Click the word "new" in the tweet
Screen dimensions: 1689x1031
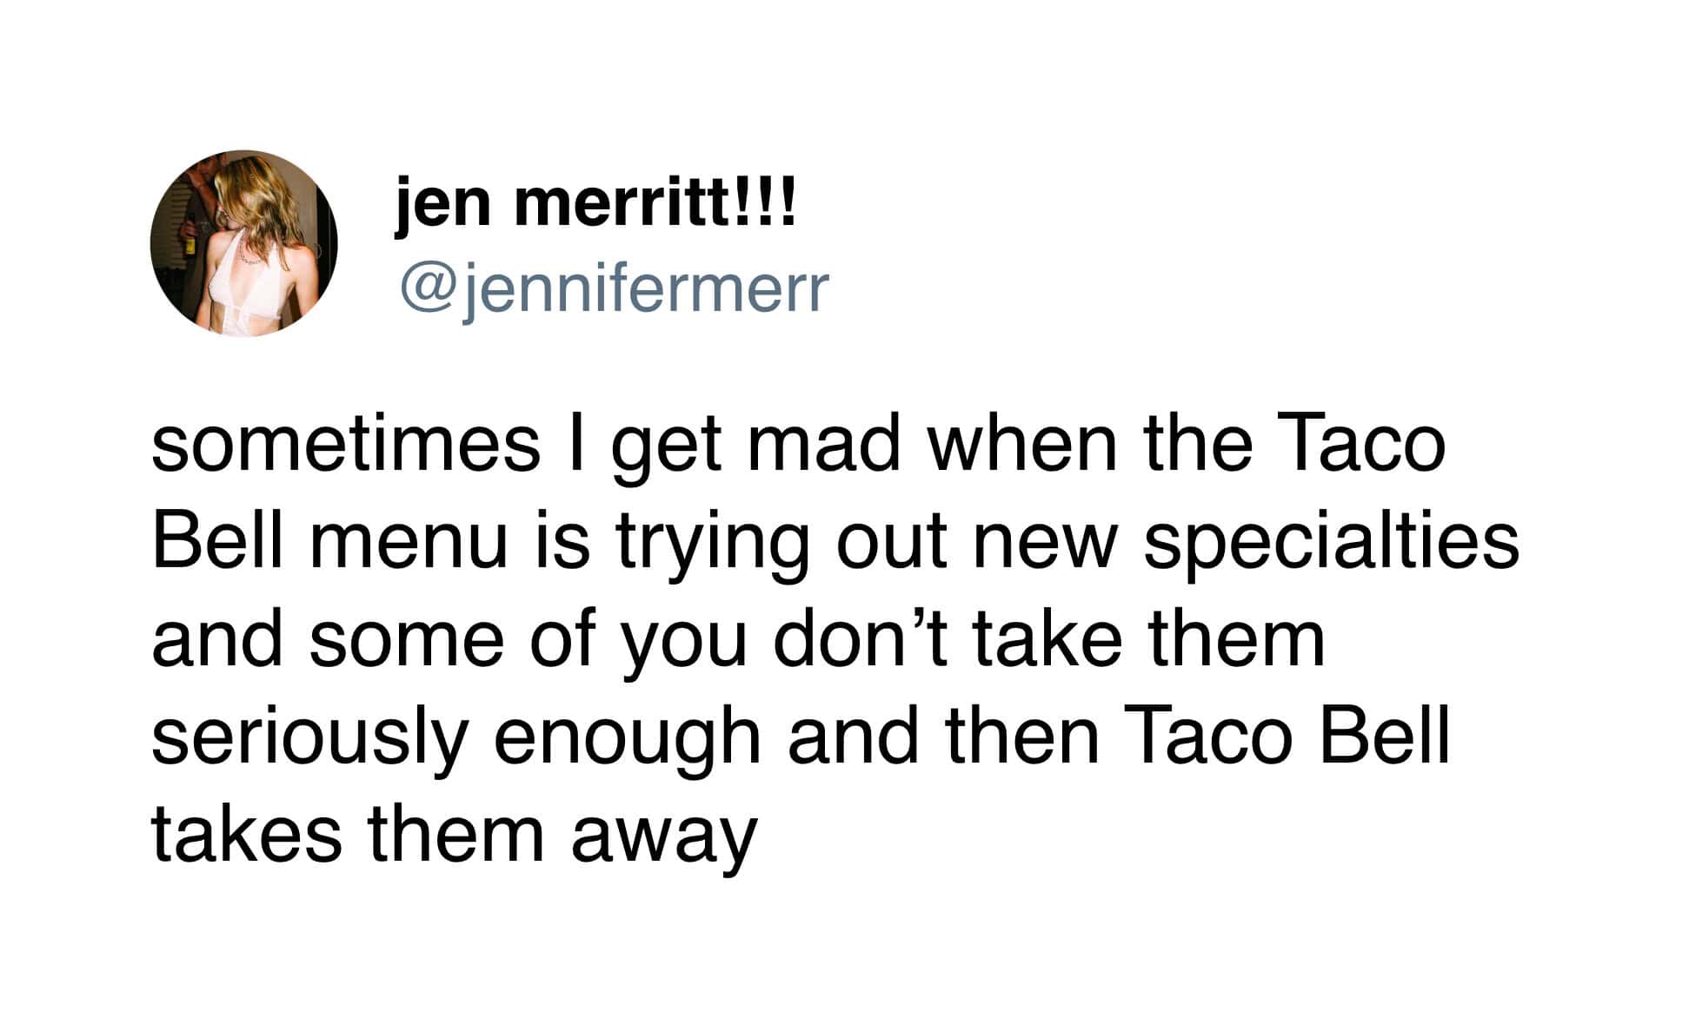click(1045, 541)
